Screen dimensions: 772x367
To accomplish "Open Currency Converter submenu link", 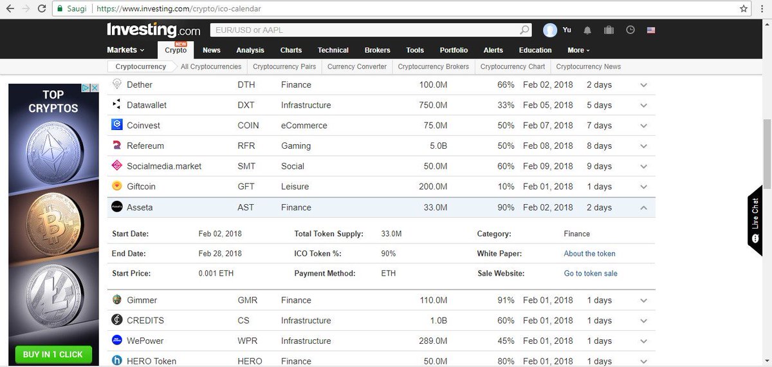I will point(357,66).
